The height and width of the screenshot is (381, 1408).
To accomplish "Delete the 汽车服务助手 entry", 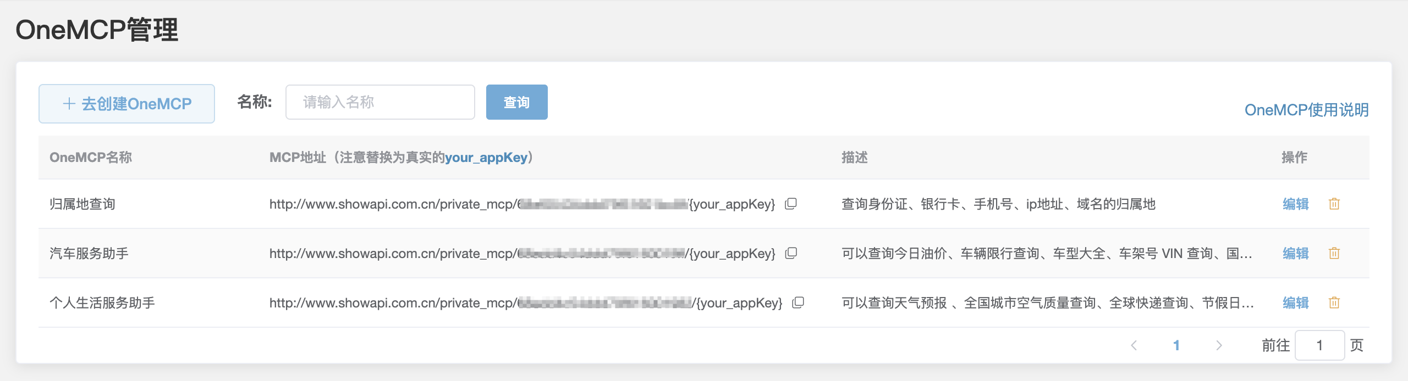I will [x=1334, y=254].
